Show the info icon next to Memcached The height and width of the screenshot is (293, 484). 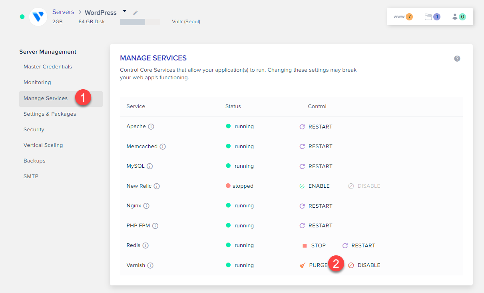(x=163, y=146)
